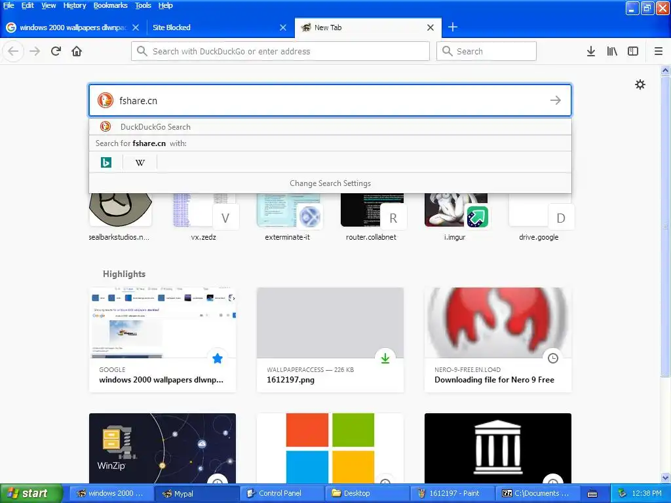Click the bookmark star on Google highlight
This screenshot has width=671, height=503.
[x=218, y=358]
